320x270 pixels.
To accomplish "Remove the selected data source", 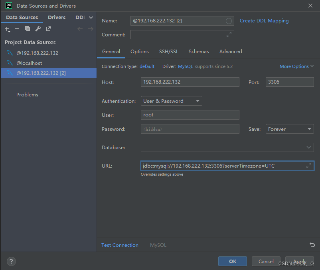I will pyautogui.click(x=17, y=29).
